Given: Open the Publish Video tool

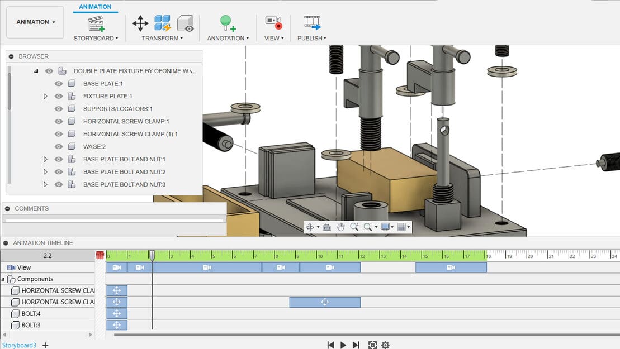Looking at the screenshot, I should tap(311, 23).
